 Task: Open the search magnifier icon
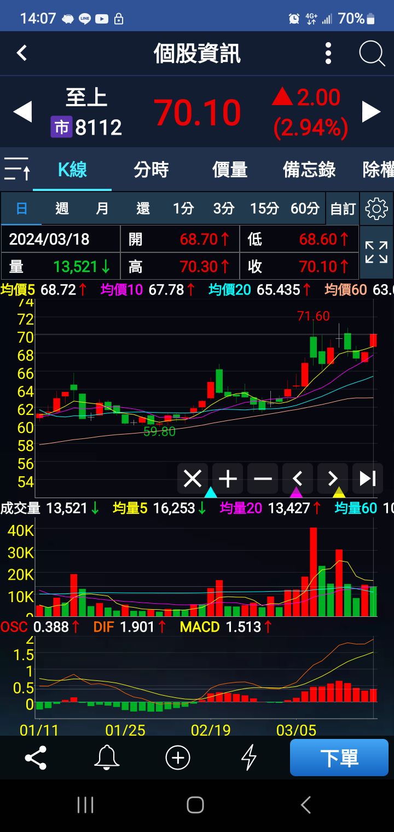372,54
